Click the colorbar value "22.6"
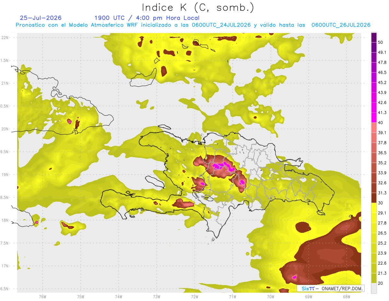Image resolution: width=389 pixels, height=301 pixels. coord(383,263)
